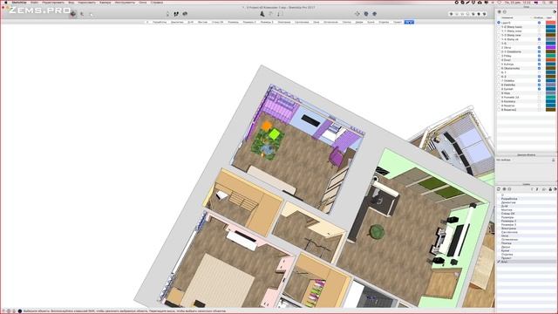Collapse the Данные объекта panel header
The image size is (558, 314).
[x=526, y=155]
